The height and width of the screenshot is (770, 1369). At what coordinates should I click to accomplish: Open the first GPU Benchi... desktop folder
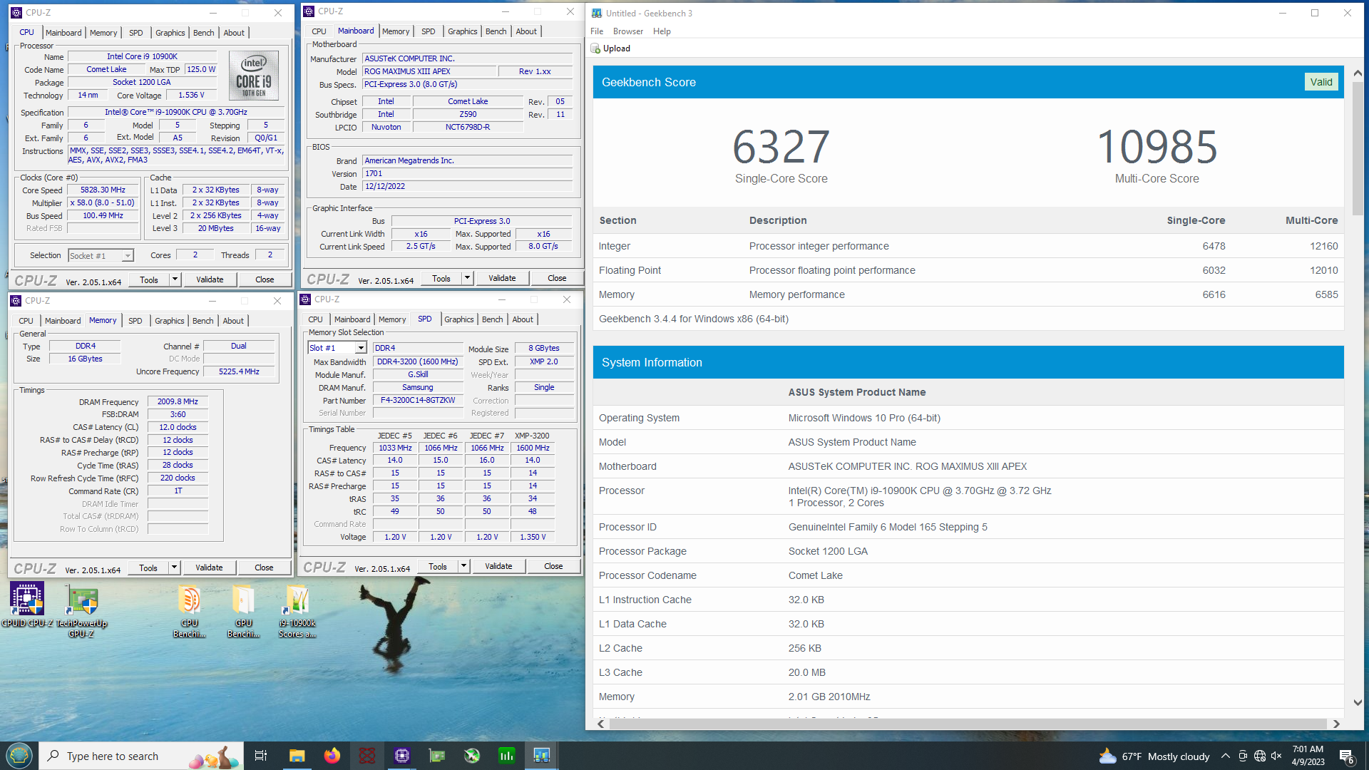point(189,610)
